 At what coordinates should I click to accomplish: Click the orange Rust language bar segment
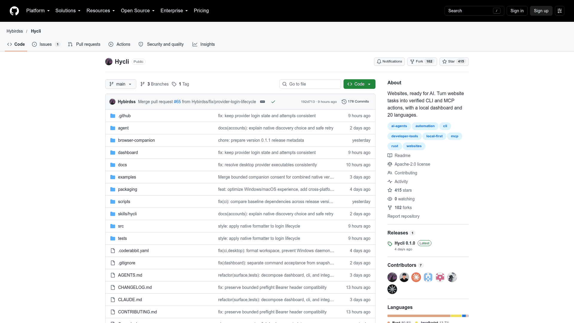(x=419, y=316)
